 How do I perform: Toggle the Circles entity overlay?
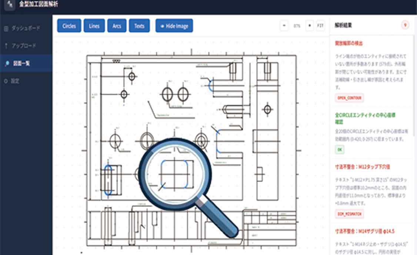click(69, 26)
